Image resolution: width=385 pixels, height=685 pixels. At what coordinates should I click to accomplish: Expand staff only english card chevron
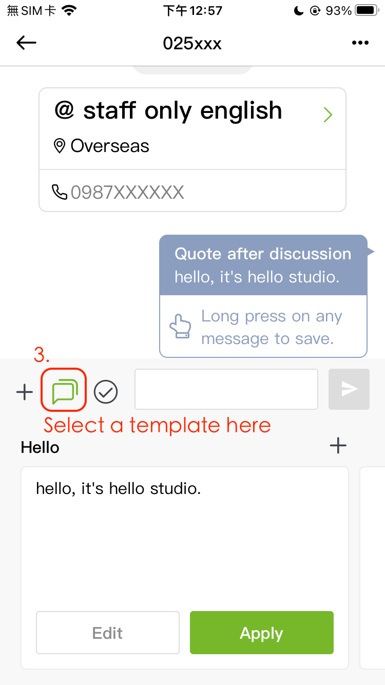coord(328,115)
